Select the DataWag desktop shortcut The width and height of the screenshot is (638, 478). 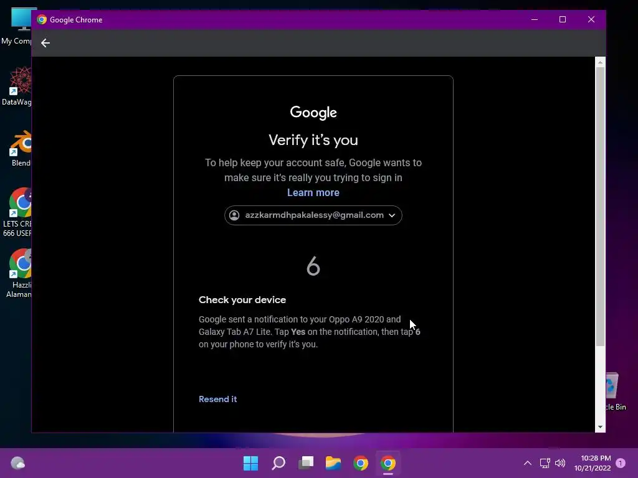click(16, 86)
